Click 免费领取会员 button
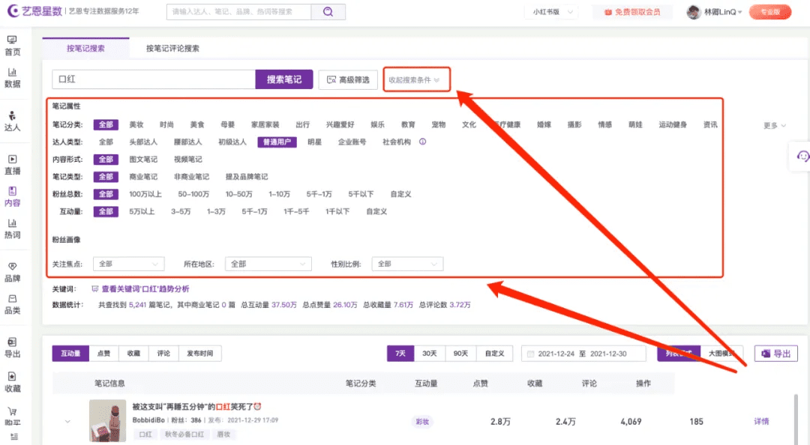This screenshot has height=445, width=810. [632, 12]
